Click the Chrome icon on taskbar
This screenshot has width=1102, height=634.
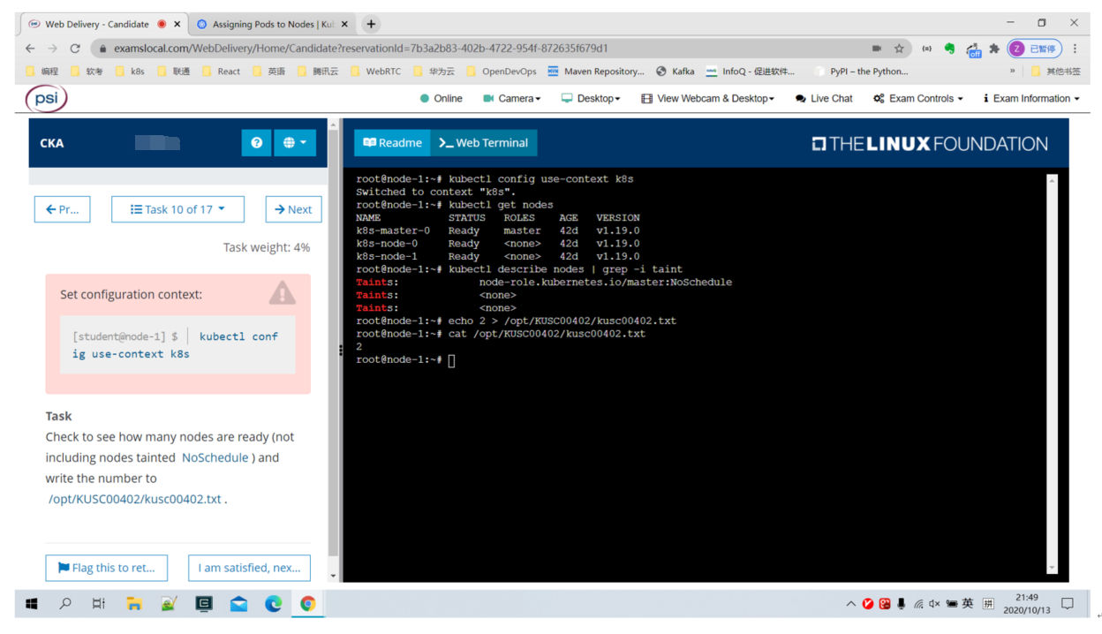(308, 604)
